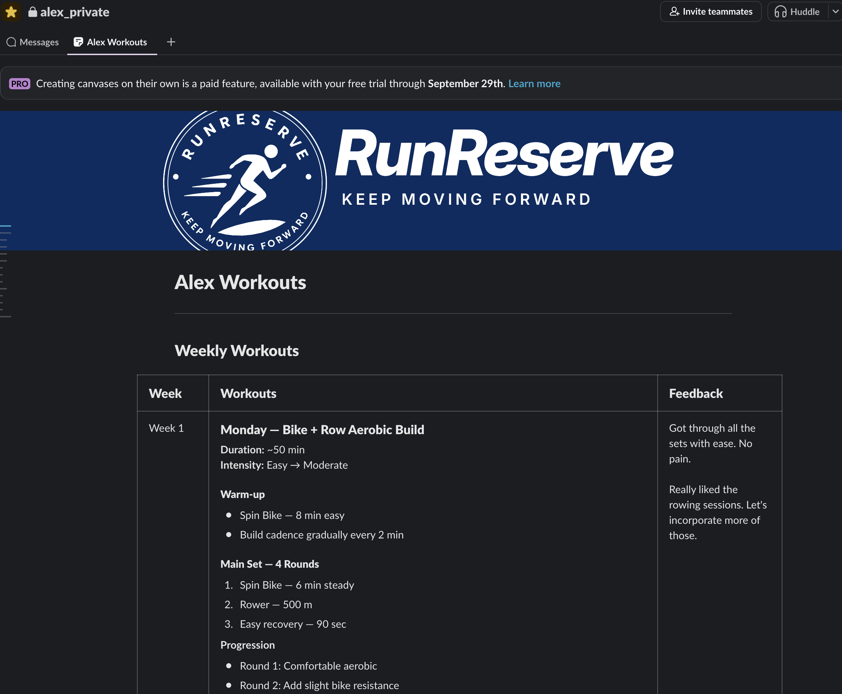
Task: Select the Feedback column header cell
Action: tap(719, 393)
